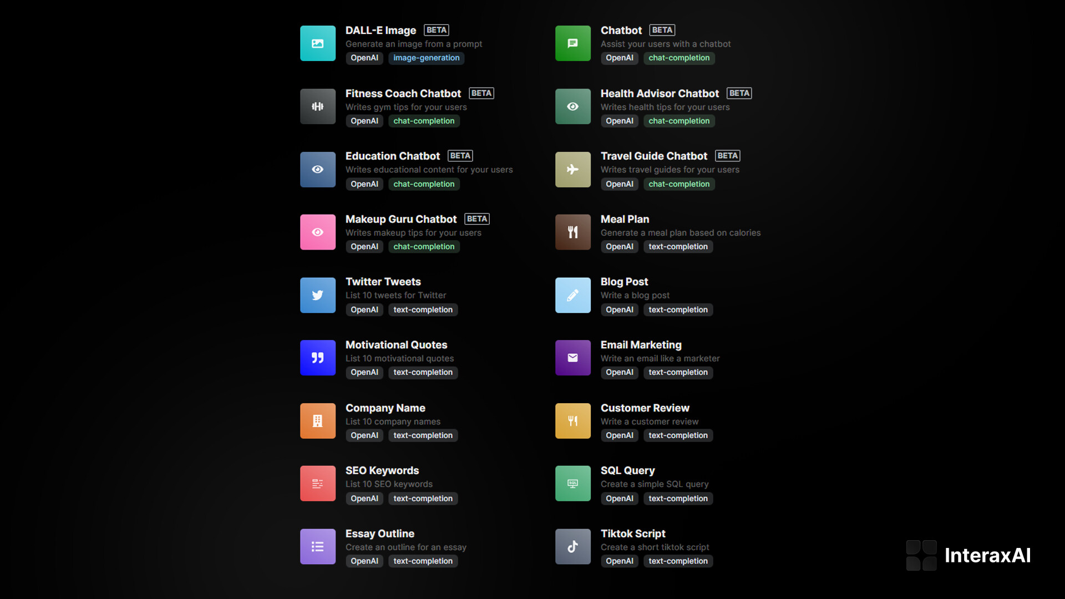Image resolution: width=1065 pixels, height=599 pixels.
Task: Click the Meal Plan fork-and-knife icon
Action: [x=572, y=232]
